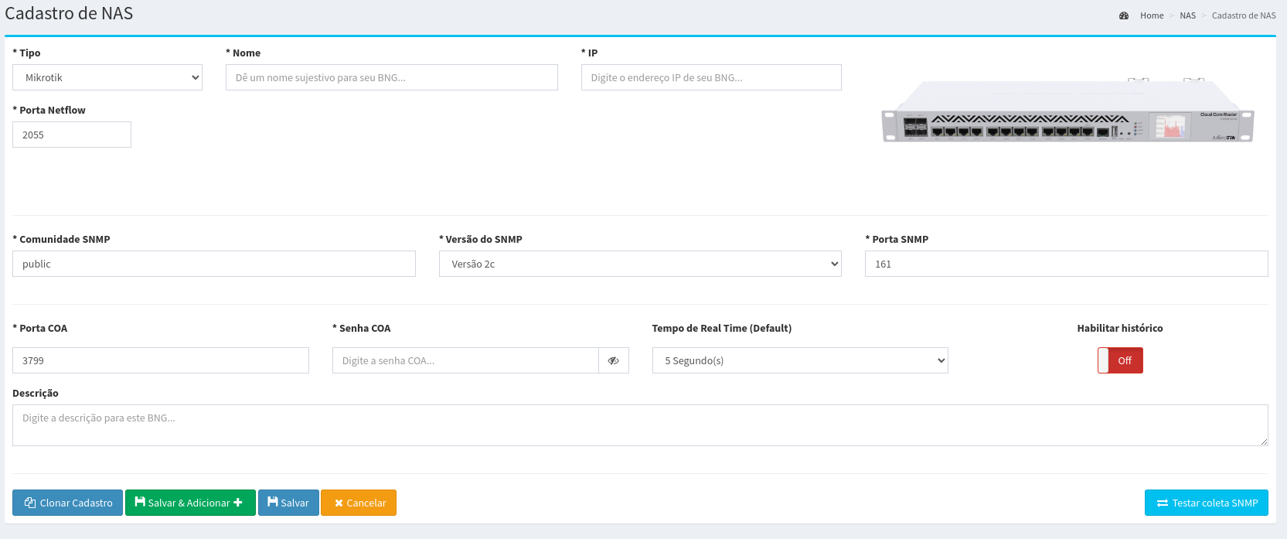This screenshot has height=539, width=1287.
Task: Expand the Versão do SNMP dropdown
Action: pyautogui.click(x=640, y=264)
